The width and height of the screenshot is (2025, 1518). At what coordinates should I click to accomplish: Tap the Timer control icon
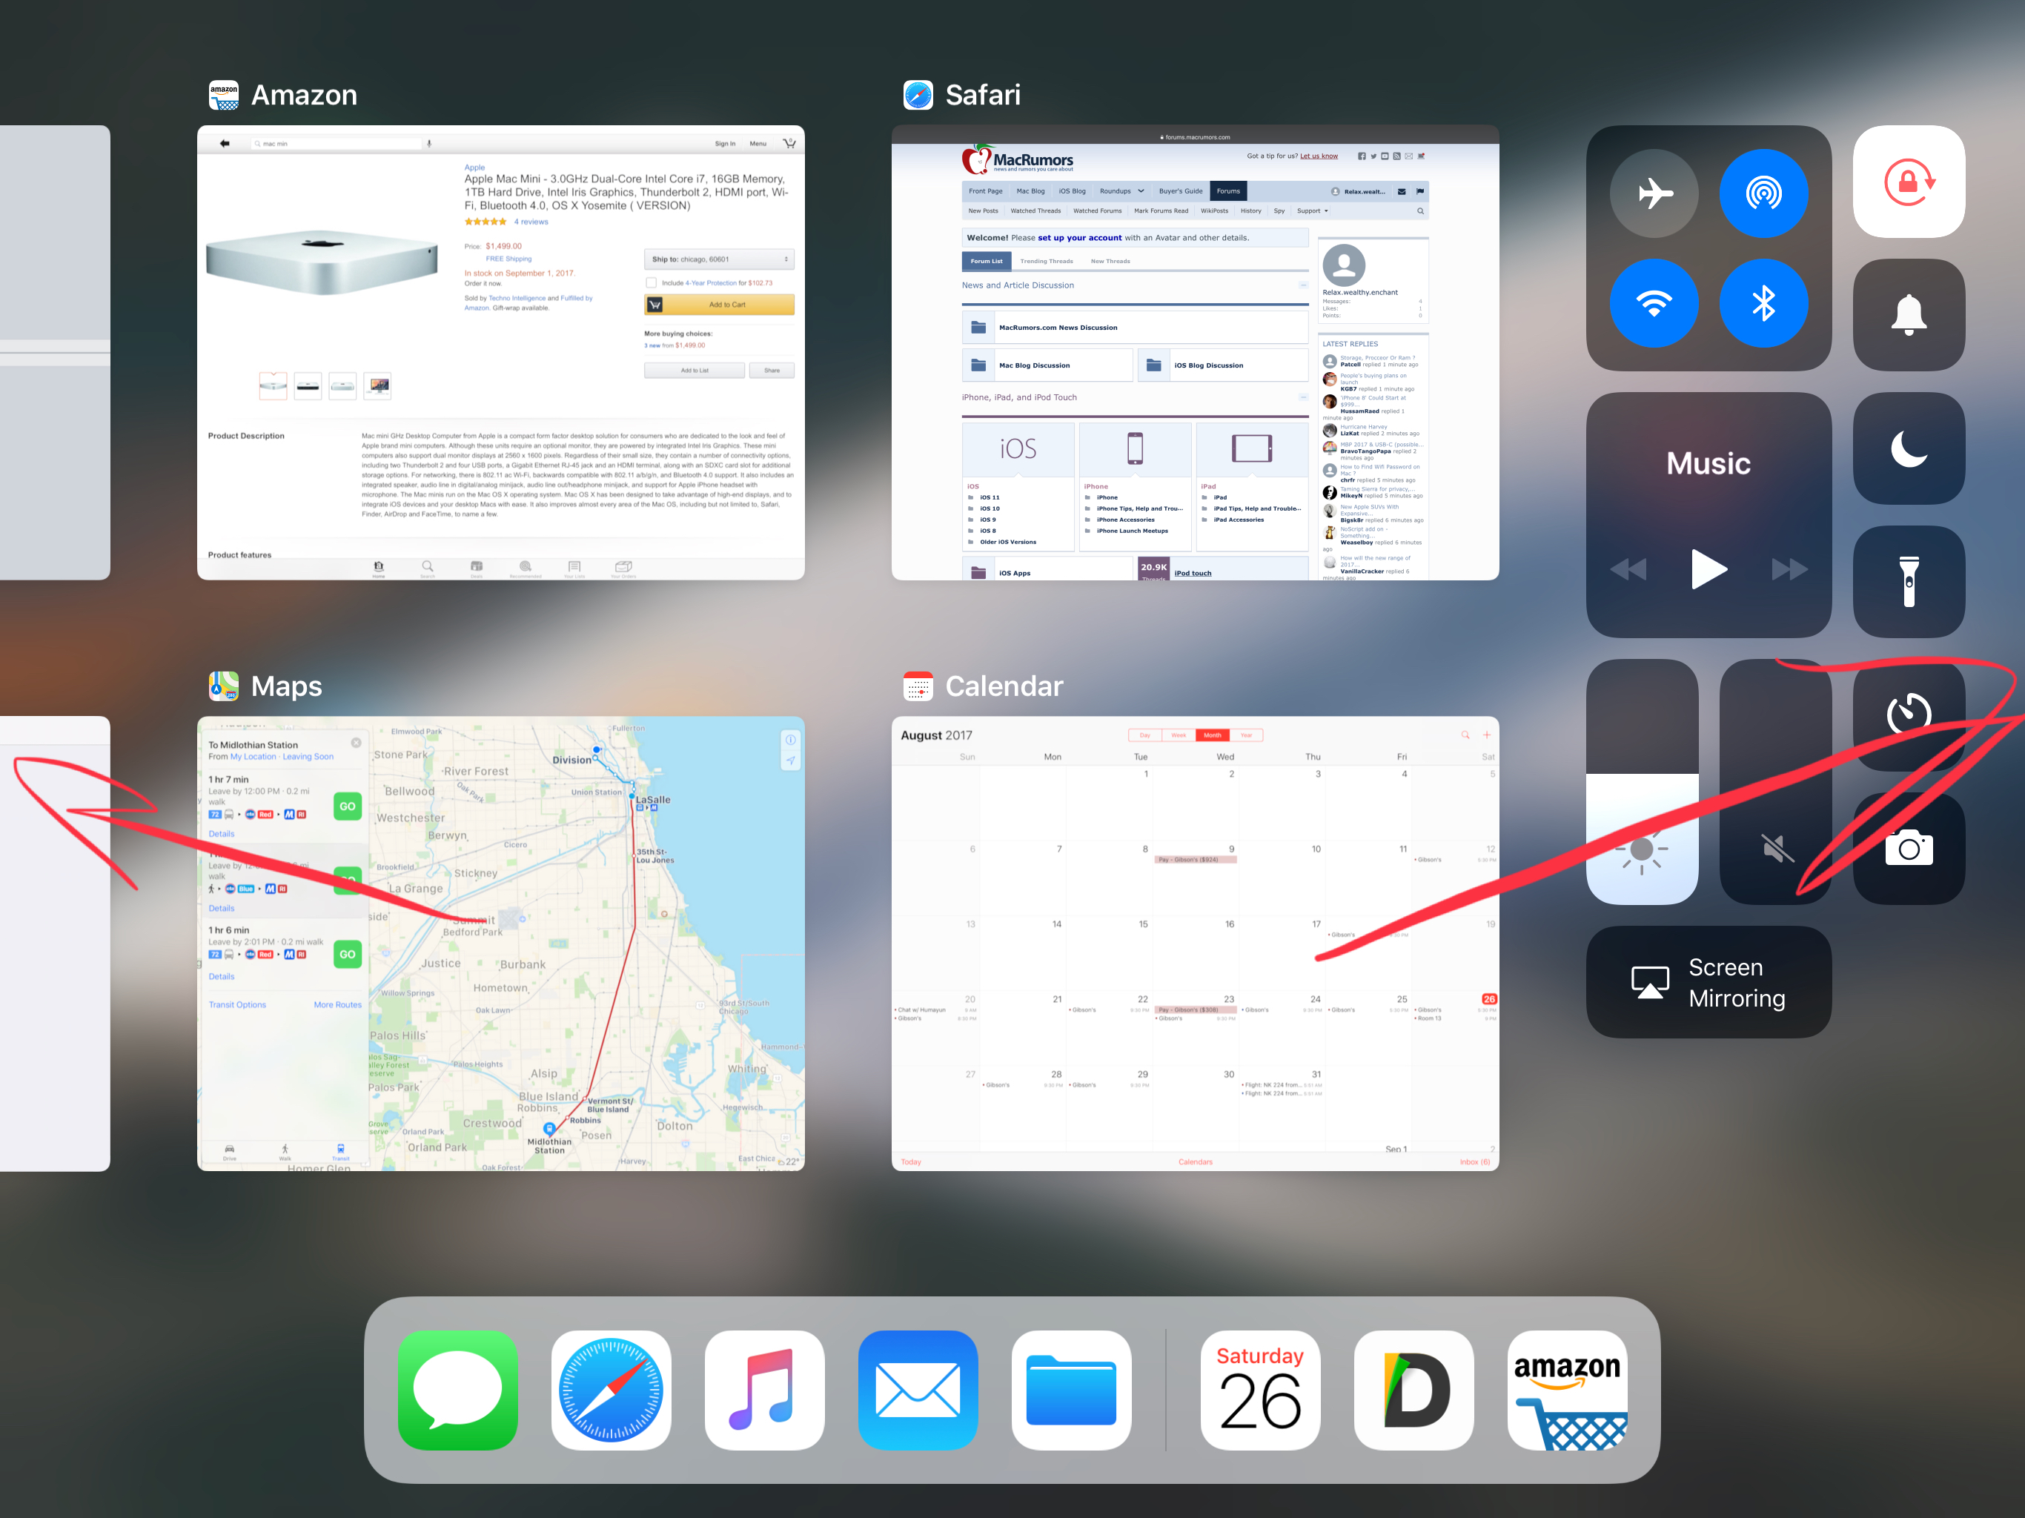[x=1908, y=714]
